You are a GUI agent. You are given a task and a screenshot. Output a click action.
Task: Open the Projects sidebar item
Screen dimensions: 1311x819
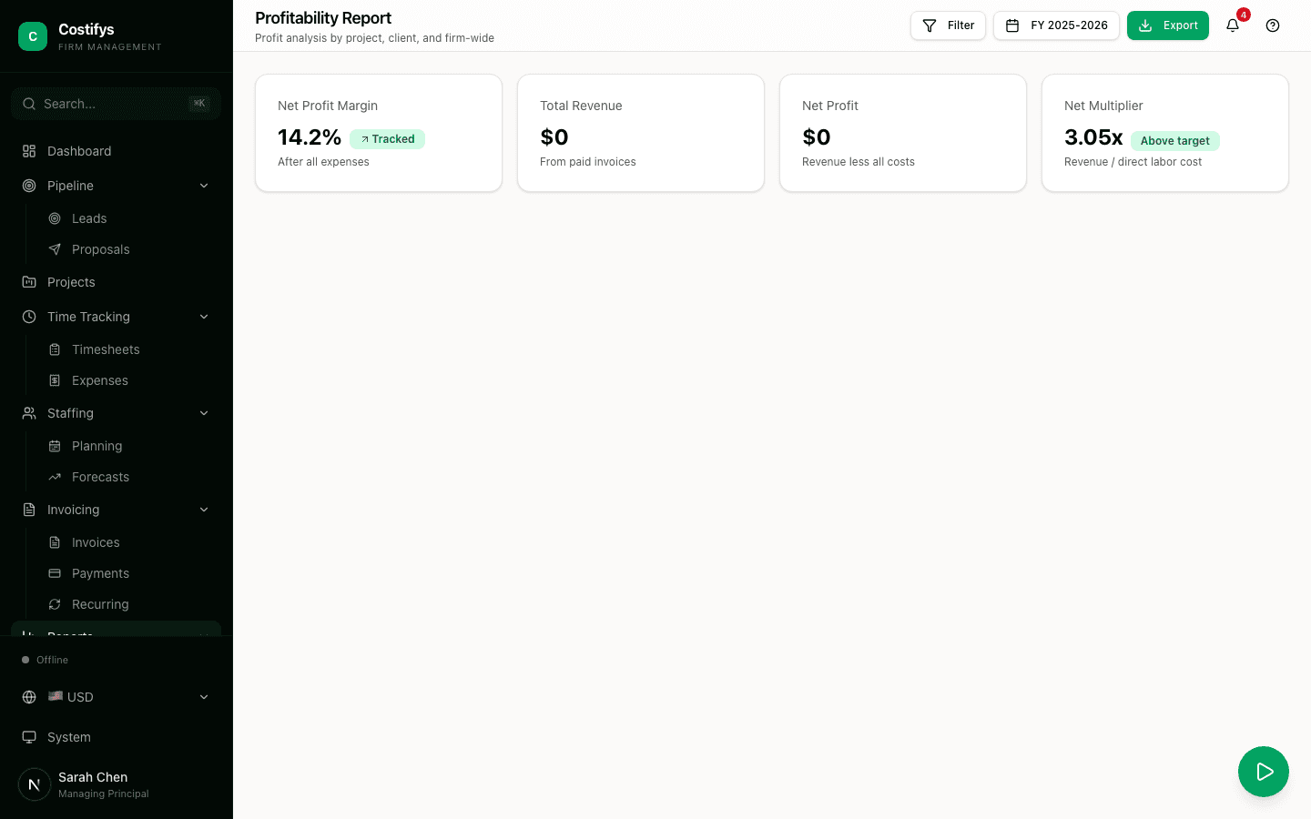coord(71,282)
